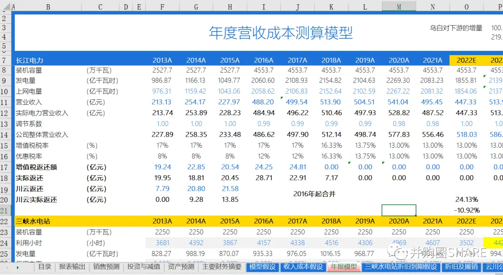This screenshot has height=275, width=503.
Task: Click the 三峡水电站 section header cell
Action: coord(33,221)
